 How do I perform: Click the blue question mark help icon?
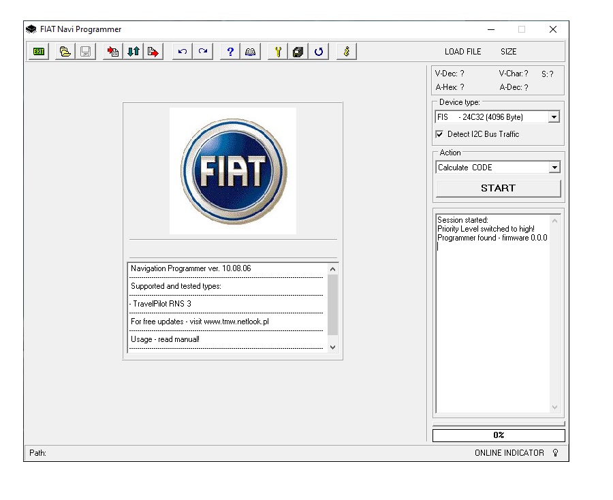pyautogui.click(x=230, y=52)
